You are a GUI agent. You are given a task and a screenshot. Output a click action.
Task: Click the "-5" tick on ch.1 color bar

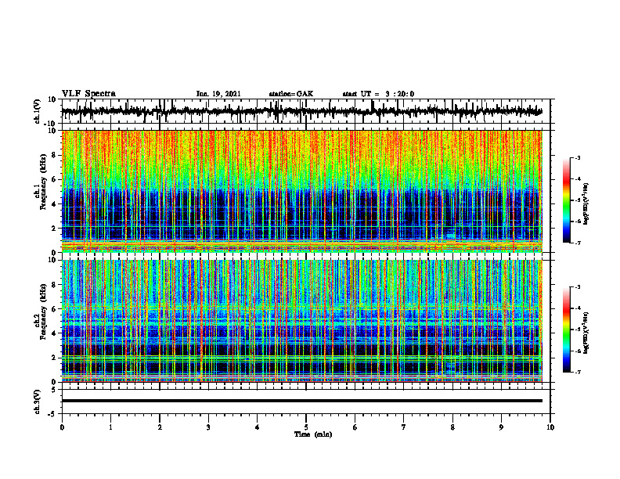[x=578, y=200]
